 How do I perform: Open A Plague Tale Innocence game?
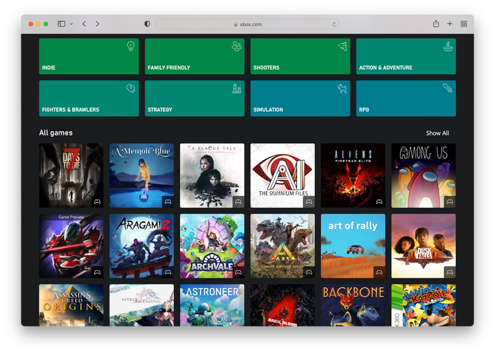coord(212,175)
